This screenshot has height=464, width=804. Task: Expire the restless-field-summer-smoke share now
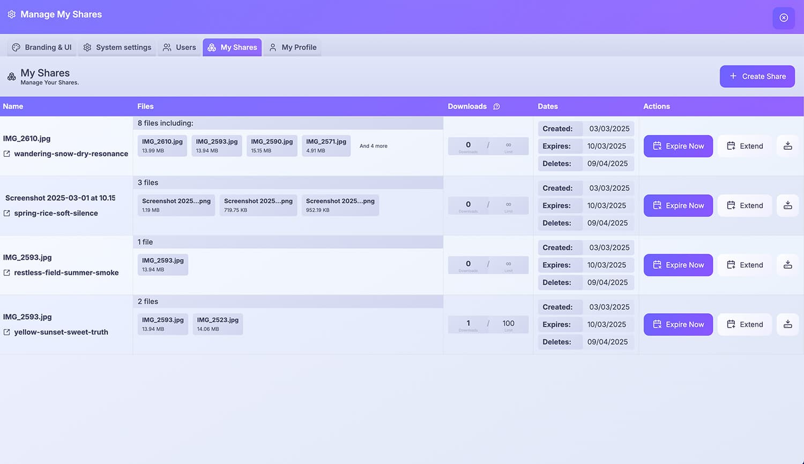[x=678, y=264]
